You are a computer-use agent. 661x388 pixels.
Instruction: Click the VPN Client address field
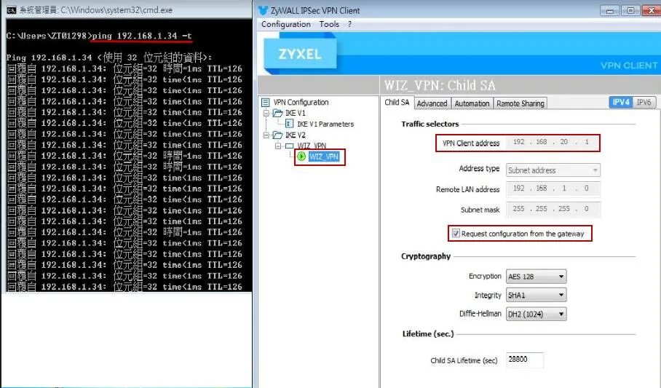(x=553, y=142)
